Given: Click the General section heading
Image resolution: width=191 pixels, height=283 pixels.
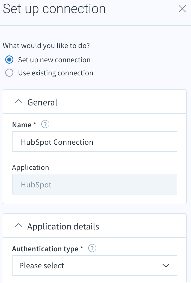Looking at the screenshot, I should (x=42, y=102).
